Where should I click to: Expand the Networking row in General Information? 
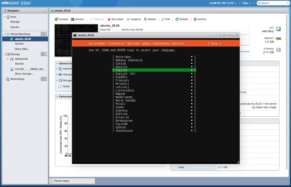(57, 69)
